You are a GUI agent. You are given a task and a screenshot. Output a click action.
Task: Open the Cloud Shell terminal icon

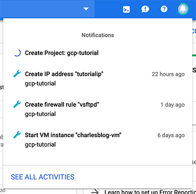click(x=126, y=9)
